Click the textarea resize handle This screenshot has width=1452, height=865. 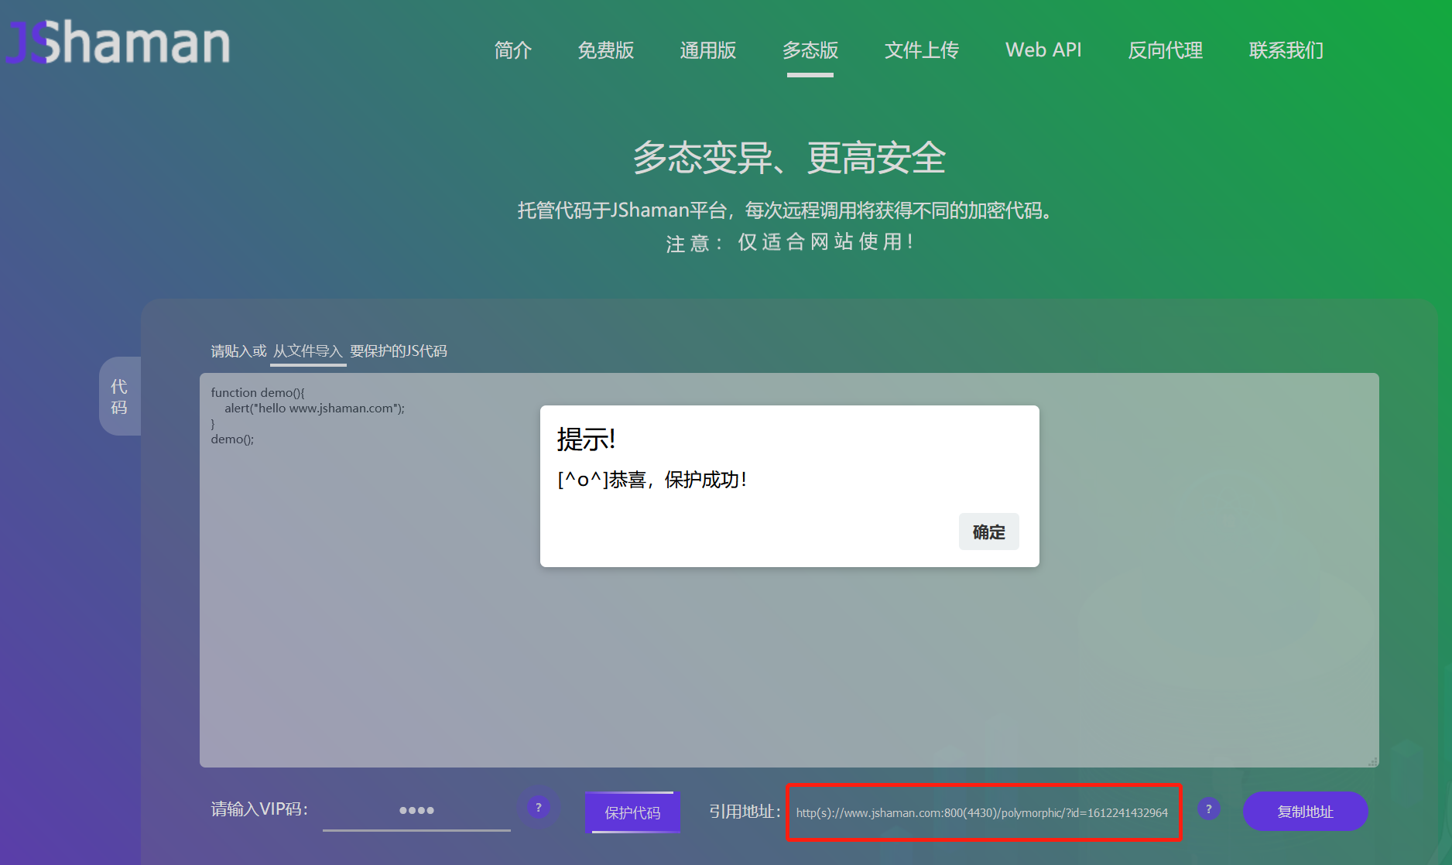(1373, 762)
